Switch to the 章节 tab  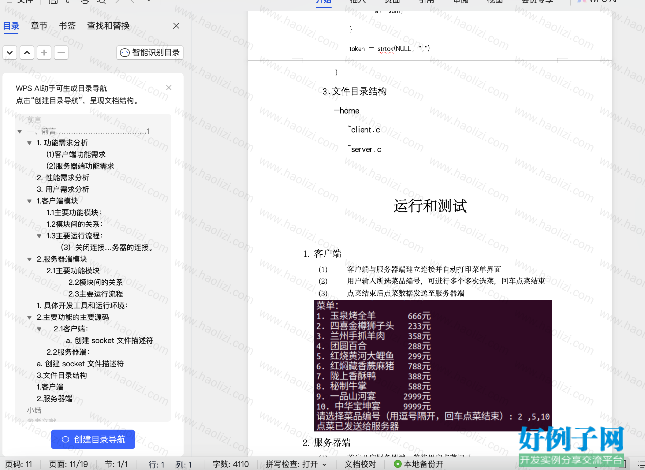[x=39, y=26]
